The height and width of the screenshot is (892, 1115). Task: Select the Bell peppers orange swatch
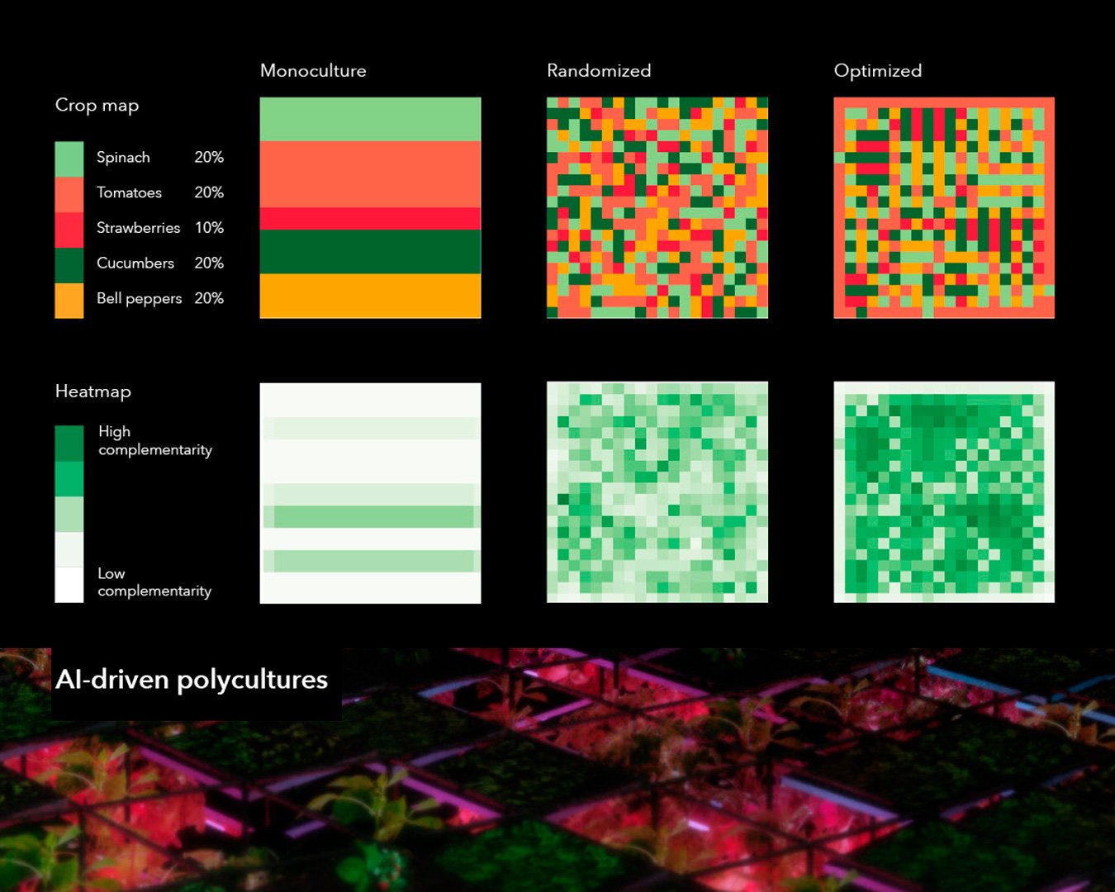(69, 301)
